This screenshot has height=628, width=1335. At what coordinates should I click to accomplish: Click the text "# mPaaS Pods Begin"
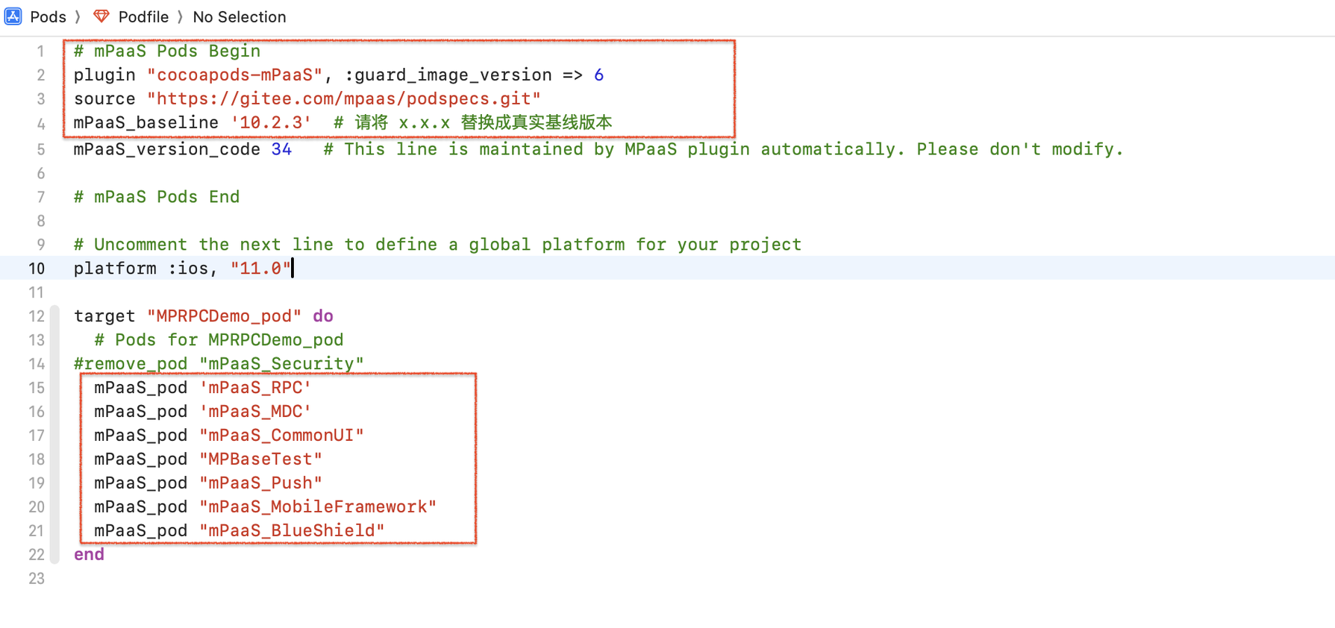point(167,51)
